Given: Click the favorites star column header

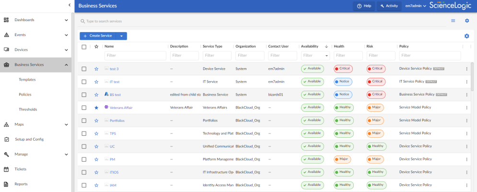Looking at the screenshot, I should click(96, 47).
